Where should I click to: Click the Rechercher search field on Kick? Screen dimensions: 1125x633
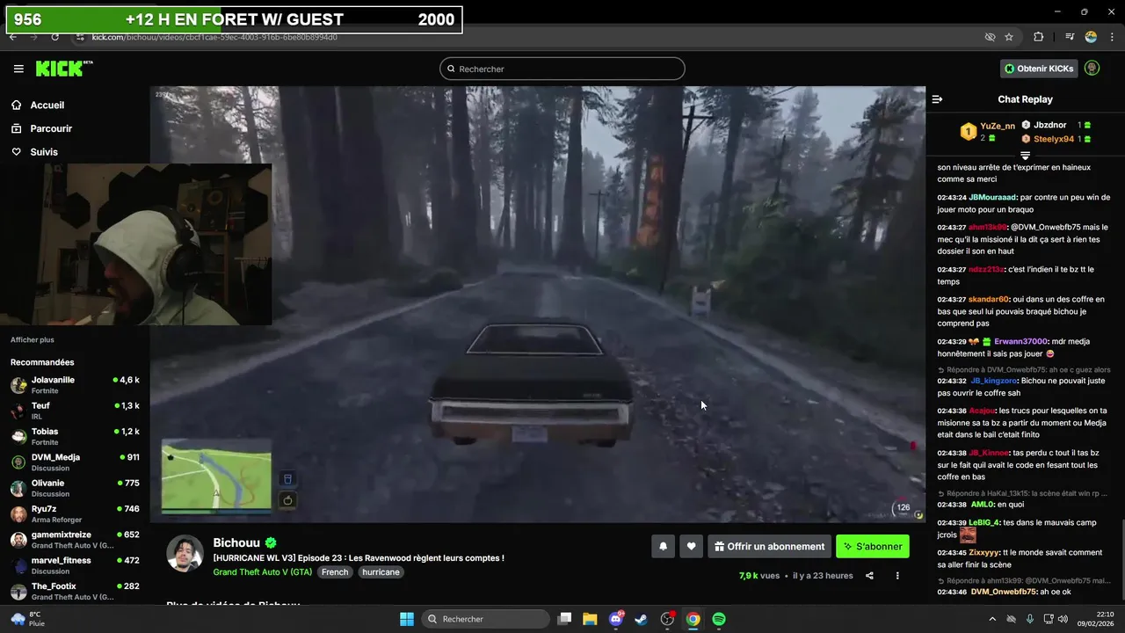562,69
